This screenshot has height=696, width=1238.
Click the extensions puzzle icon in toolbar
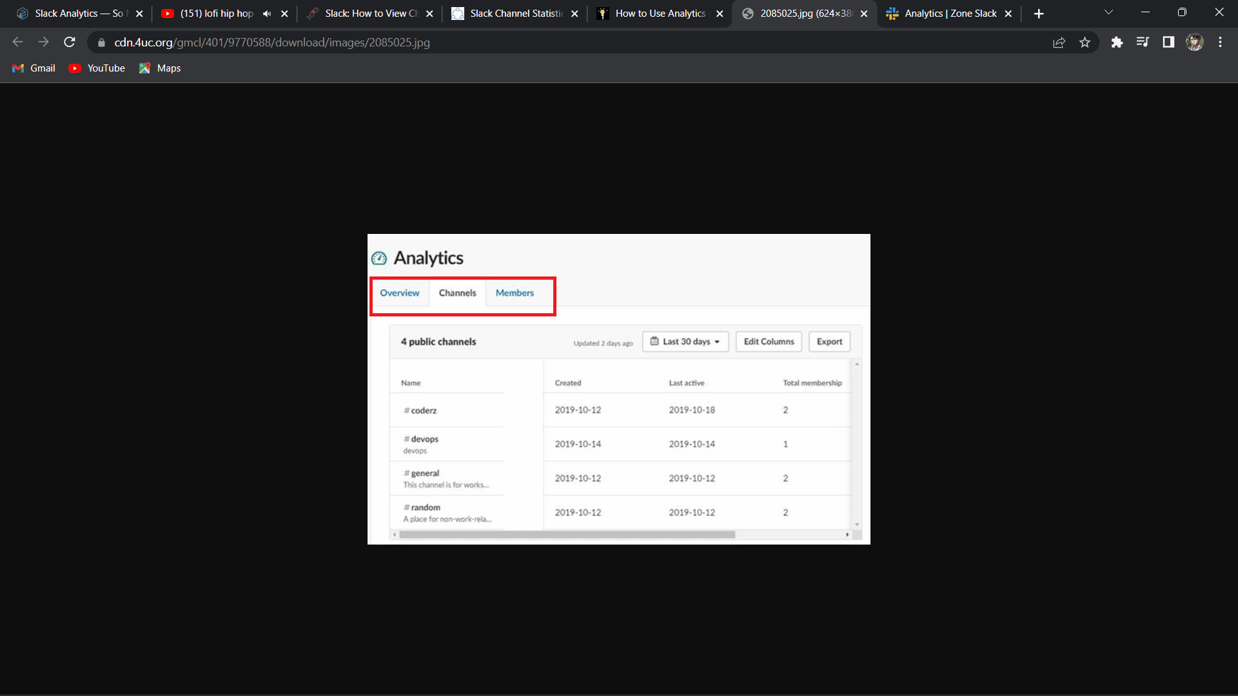pos(1117,43)
